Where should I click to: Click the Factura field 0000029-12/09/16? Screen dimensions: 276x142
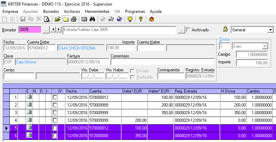[88, 62]
